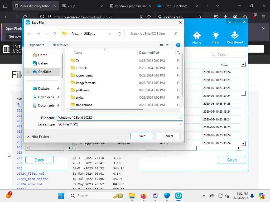
Task: Click the search magnifier in Save dialog
Action: 176,34
